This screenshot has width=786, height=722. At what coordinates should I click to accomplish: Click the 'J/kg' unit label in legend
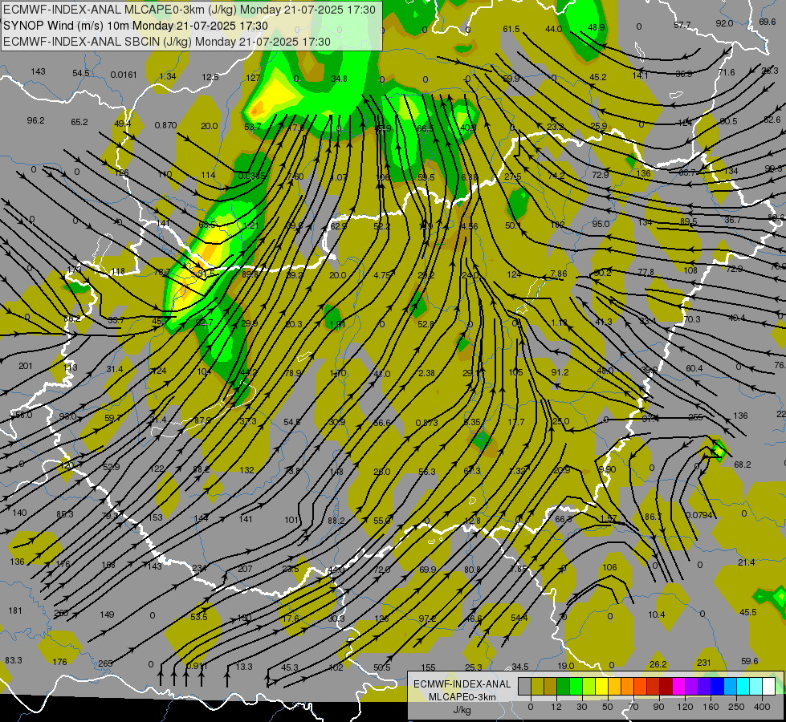click(x=462, y=710)
